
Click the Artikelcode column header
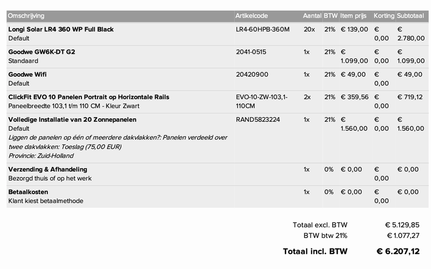252,15
